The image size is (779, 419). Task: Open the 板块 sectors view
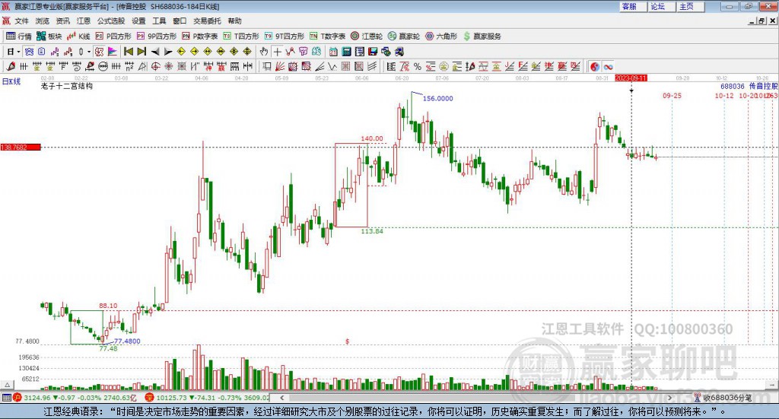coord(49,37)
